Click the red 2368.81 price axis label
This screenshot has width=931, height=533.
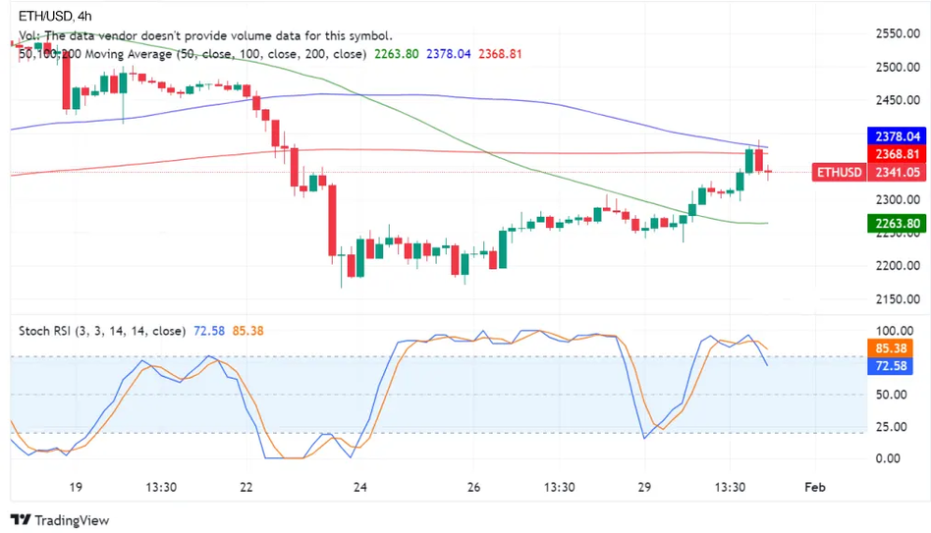point(899,154)
